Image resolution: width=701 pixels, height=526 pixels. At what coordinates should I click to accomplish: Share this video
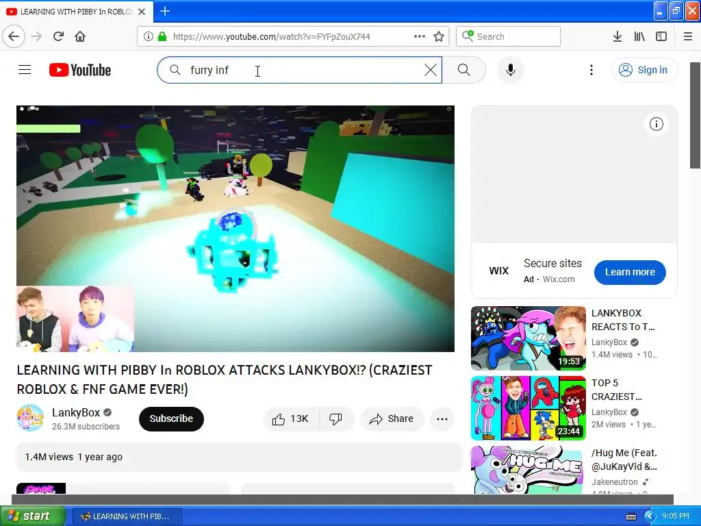(x=392, y=418)
